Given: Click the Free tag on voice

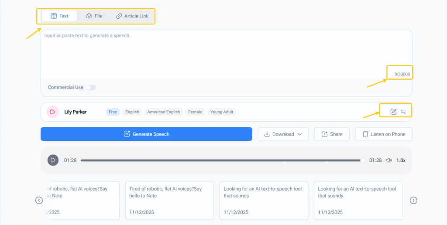Looking at the screenshot, I should tap(113, 112).
